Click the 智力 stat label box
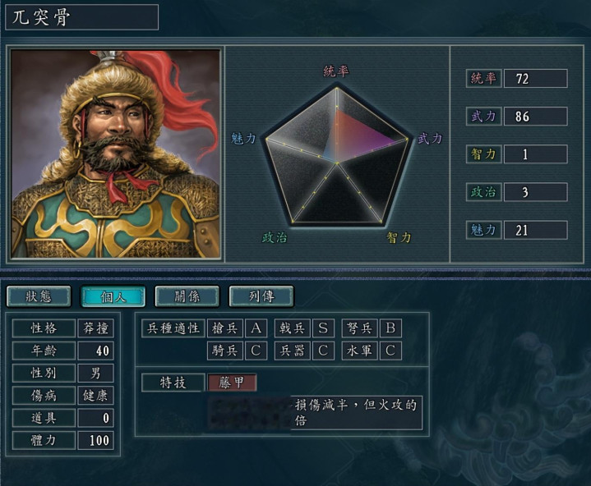The image size is (591, 486). [x=483, y=154]
